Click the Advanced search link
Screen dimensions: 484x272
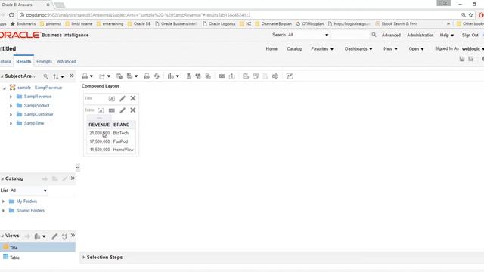pyautogui.click(x=391, y=36)
